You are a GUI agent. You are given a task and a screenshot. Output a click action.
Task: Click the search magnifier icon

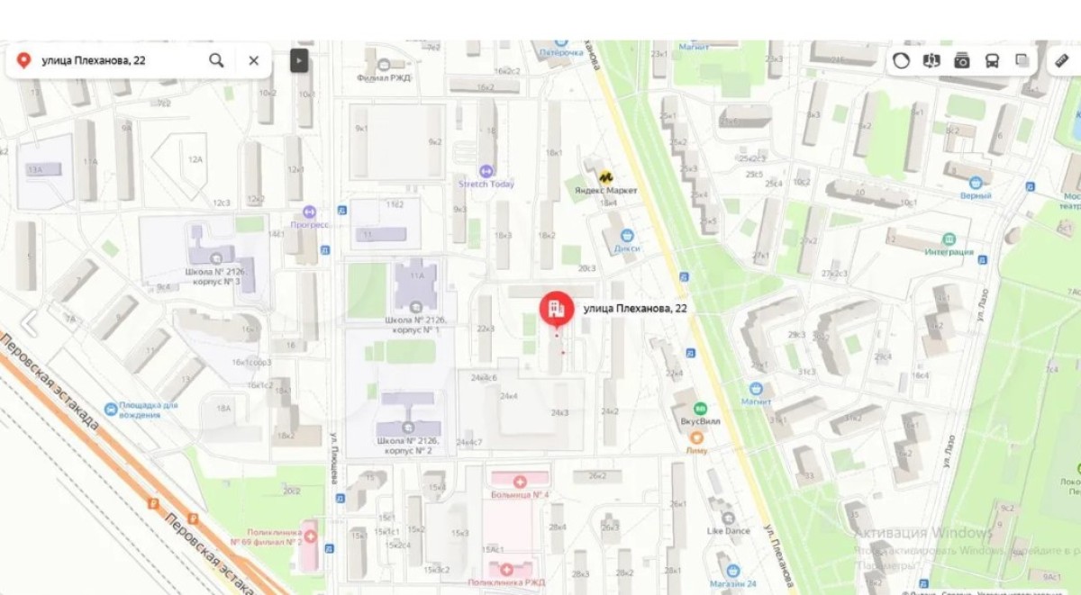coord(216,60)
